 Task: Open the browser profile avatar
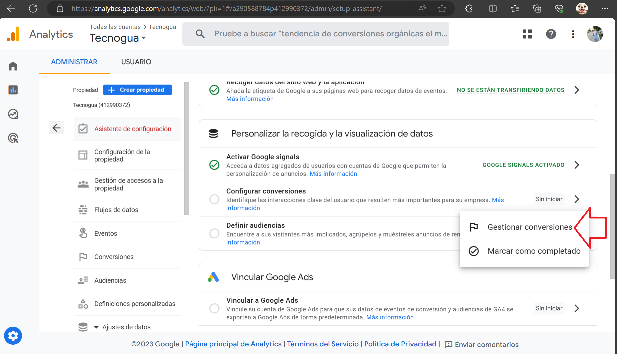tap(582, 9)
